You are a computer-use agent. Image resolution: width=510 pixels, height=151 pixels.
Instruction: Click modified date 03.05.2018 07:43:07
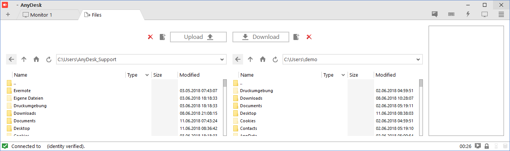point(198,91)
